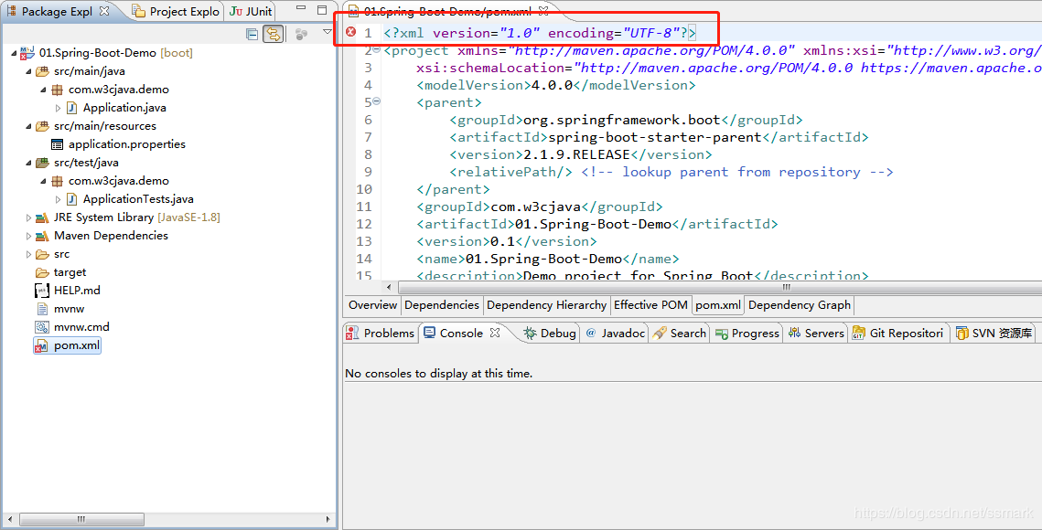Click package icon of com.w3cjava.demo in src/main/java
The height and width of the screenshot is (530, 1042).
57,89
